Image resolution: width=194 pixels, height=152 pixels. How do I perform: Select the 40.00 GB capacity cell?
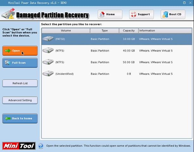pos(129,51)
